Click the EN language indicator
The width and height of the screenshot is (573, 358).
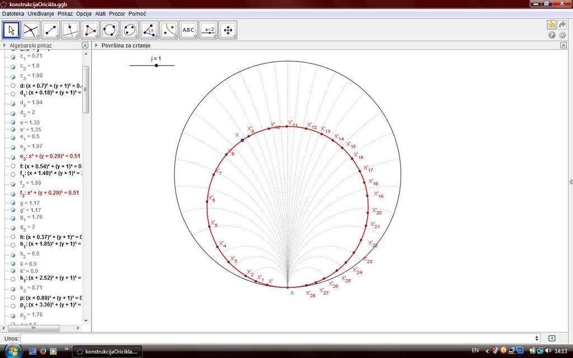pyautogui.click(x=475, y=350)
